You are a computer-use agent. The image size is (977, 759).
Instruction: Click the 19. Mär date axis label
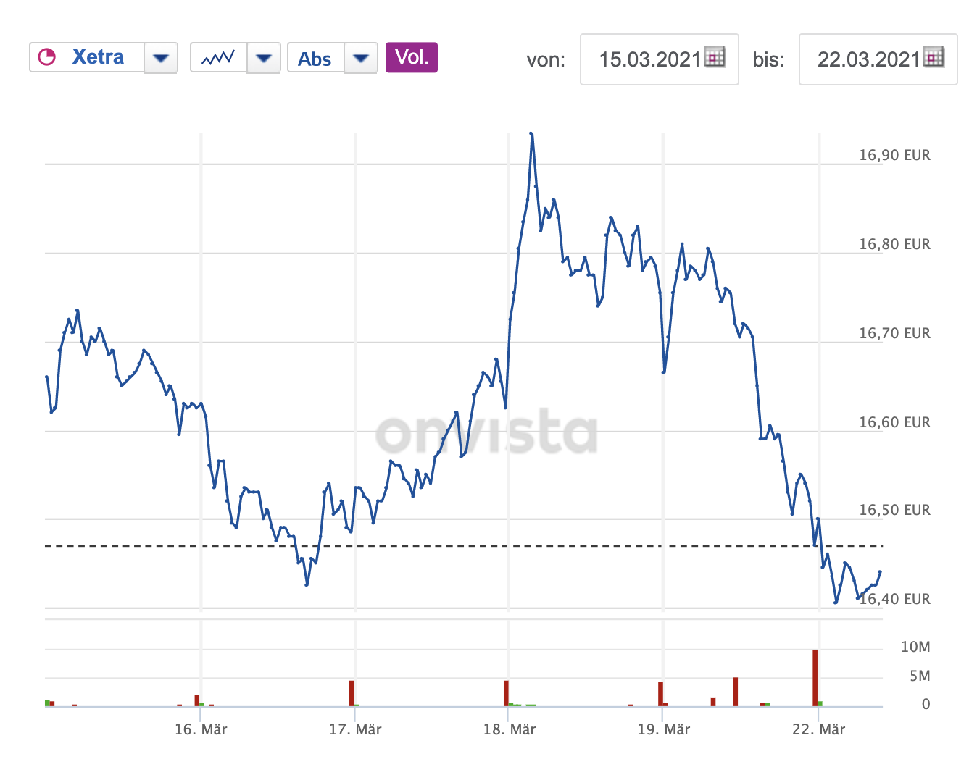(x=664, y=729)
